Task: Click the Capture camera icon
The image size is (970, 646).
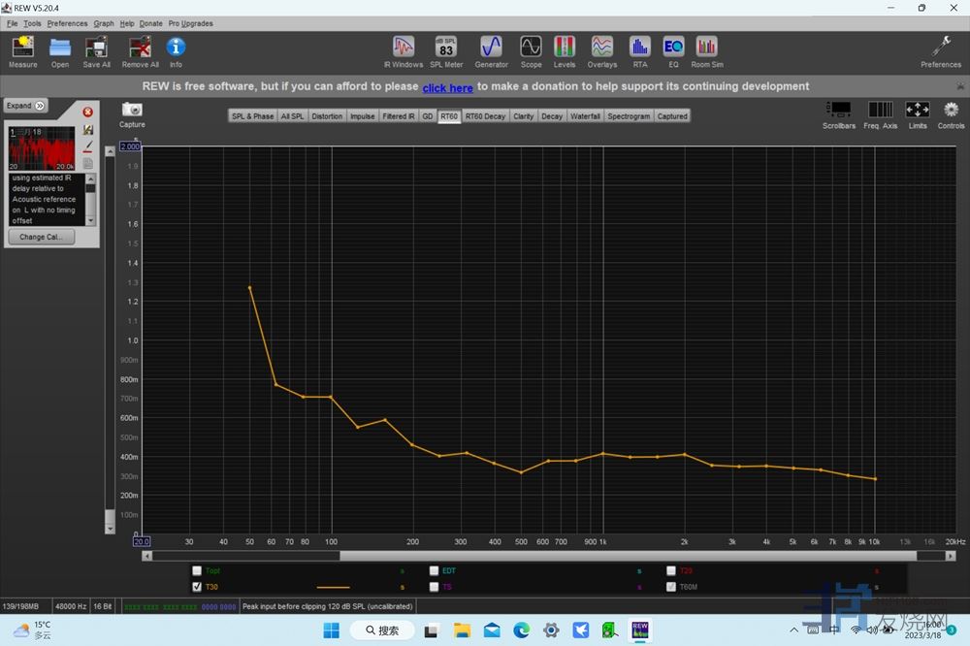Action: [132, 112]
